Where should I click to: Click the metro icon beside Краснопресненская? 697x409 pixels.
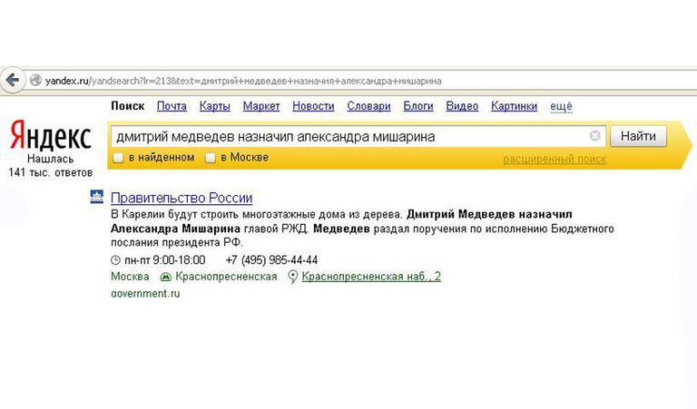(166, 278)
